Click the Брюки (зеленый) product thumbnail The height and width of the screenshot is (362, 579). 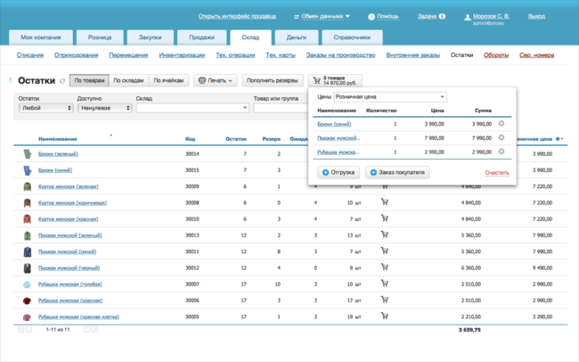pos(27,154)
